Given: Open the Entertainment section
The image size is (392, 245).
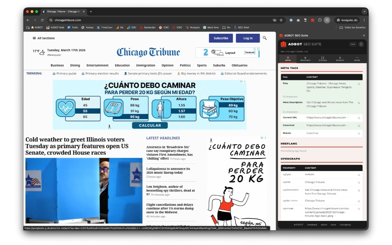Looking at the screenshot, I should coord(97,65).
